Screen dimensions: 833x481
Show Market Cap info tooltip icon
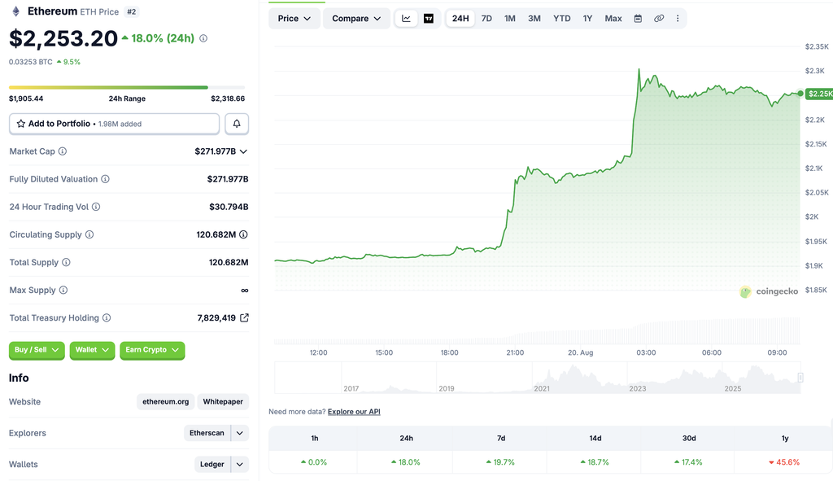pos(63,151)
